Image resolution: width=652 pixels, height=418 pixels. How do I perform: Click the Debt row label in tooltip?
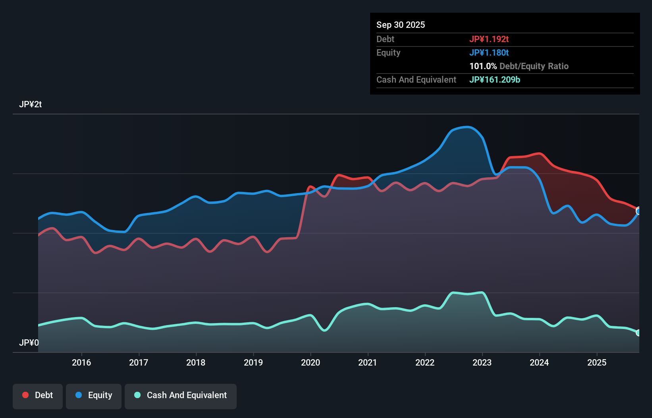tap(385, 39)
